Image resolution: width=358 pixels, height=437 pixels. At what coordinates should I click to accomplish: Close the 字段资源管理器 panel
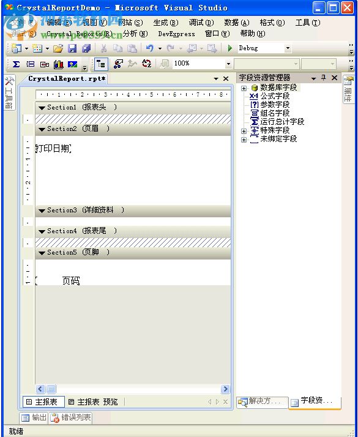[334, 78]
